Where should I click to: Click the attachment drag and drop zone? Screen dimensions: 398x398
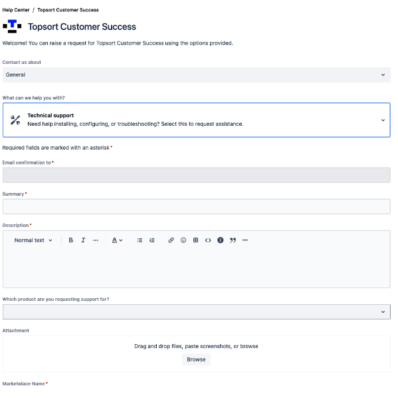coord(197,354)
